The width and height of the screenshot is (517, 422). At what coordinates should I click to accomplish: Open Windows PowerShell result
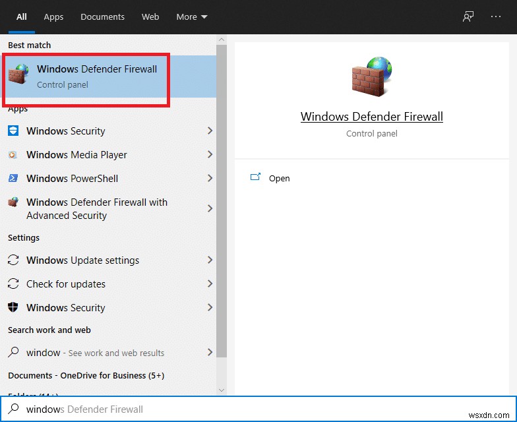tap(108, 178)
